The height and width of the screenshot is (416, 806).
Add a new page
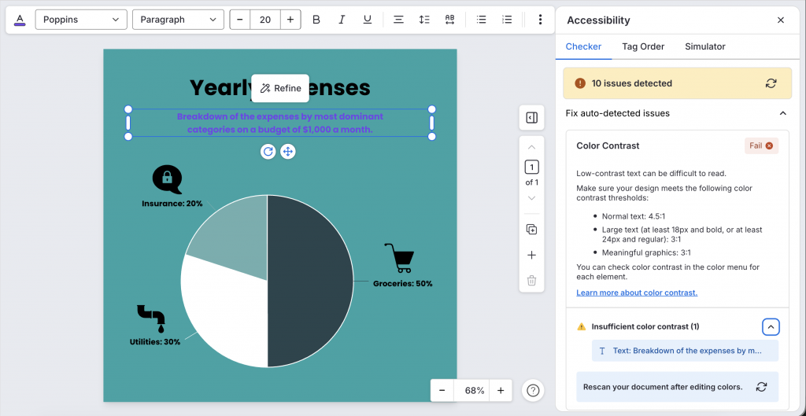point(531,256)
